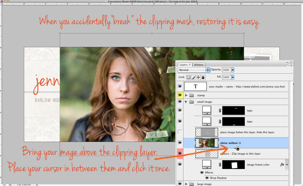Hide the stamp group with yellow eye icon
This screenshot has height=186, width=303.
point(180,95)
